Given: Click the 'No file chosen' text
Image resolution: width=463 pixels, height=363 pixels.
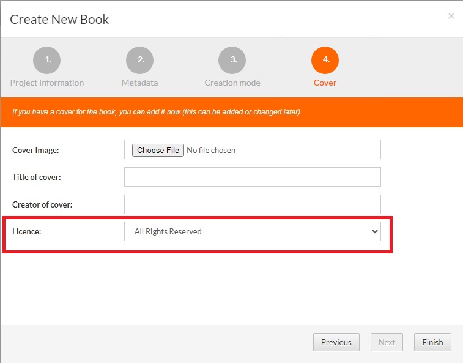Looking at the screenshot, I should (211, 150).
